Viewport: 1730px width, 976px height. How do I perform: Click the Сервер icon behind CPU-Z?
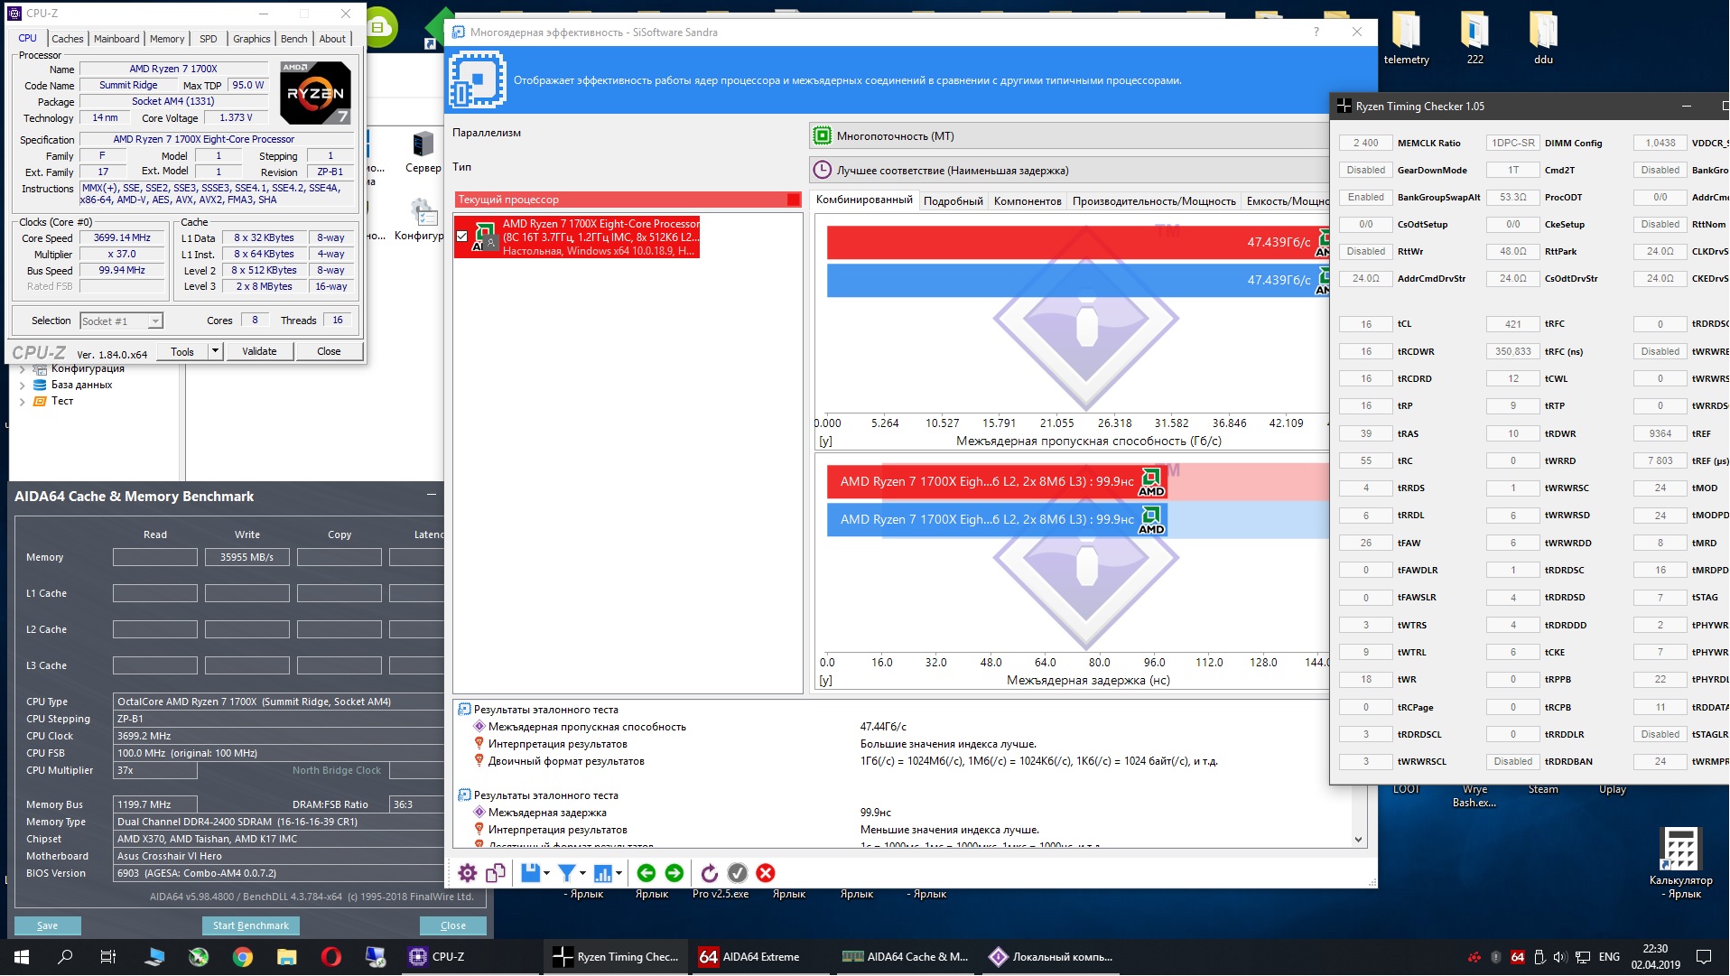point(423,153)
